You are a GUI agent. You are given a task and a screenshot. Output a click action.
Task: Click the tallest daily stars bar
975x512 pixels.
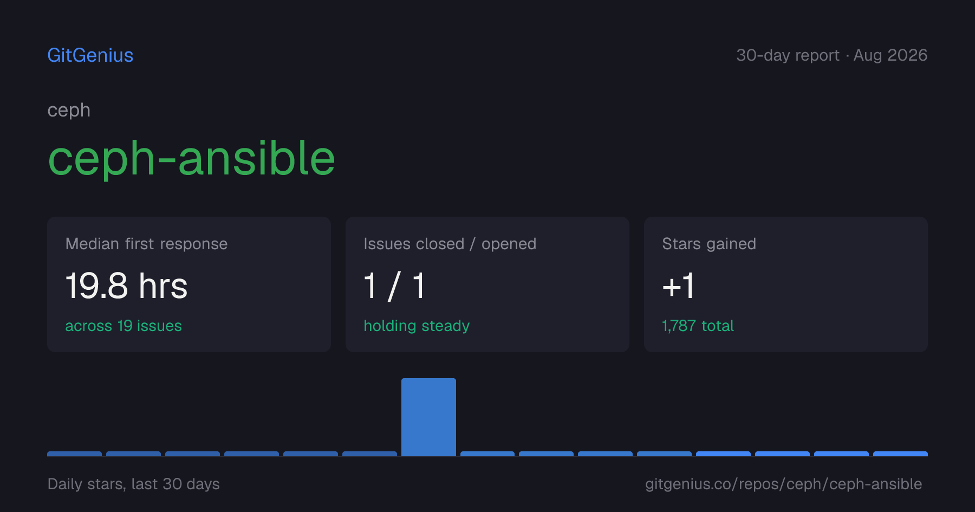(x=428, y=417)
